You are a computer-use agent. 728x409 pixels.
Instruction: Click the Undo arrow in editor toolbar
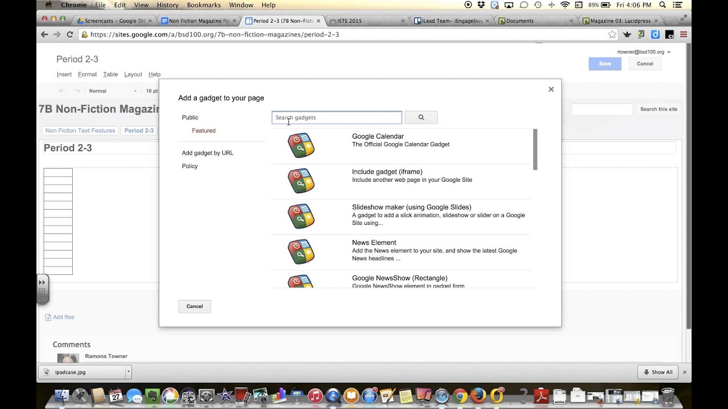(62, 91)
